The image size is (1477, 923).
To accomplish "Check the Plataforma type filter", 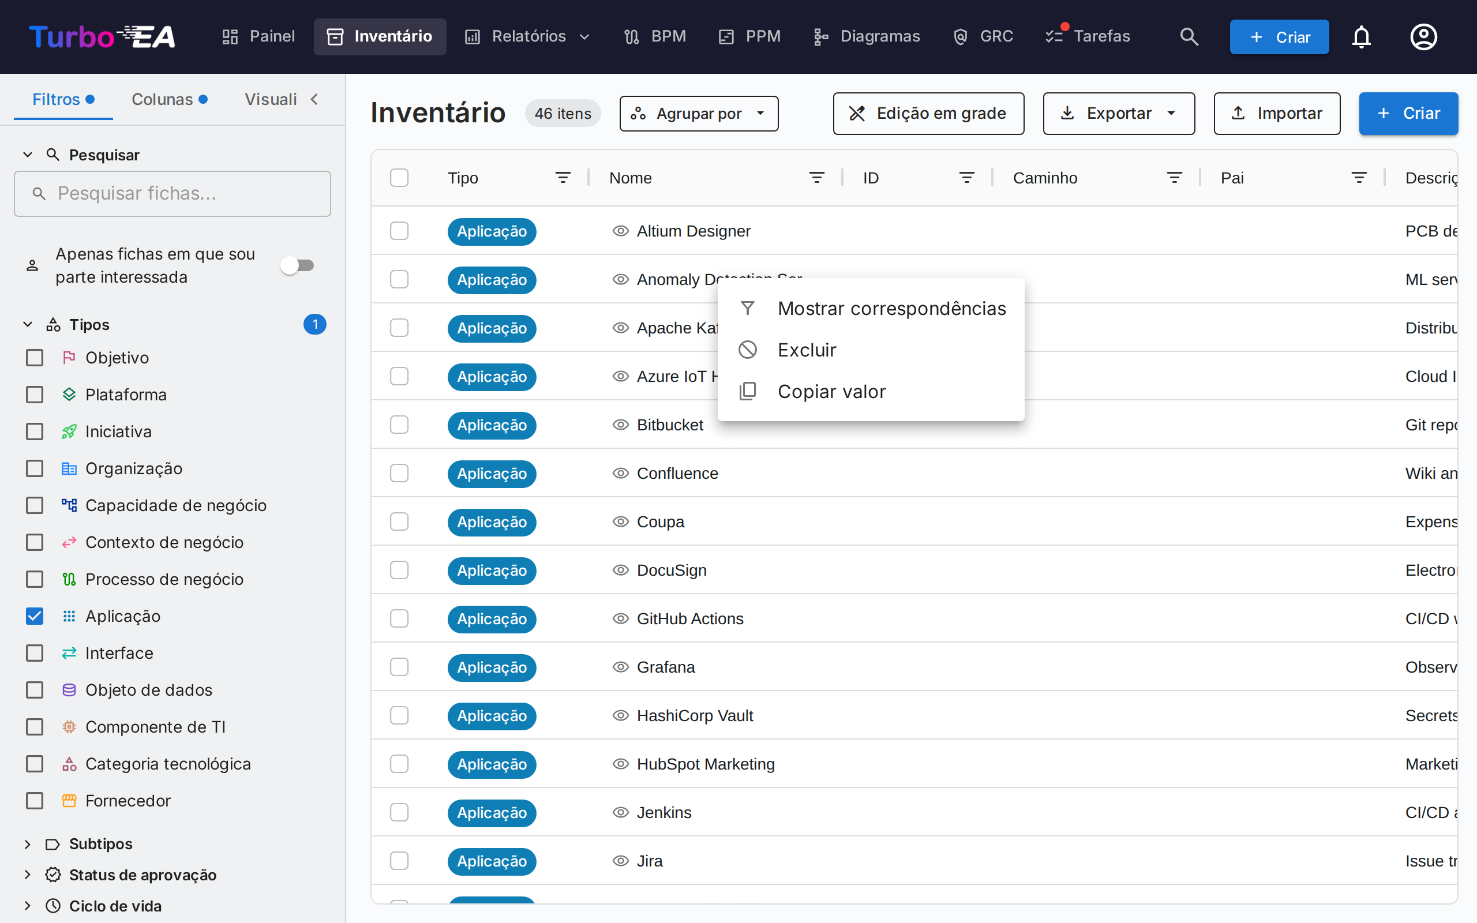I will [x=35, y=395].
